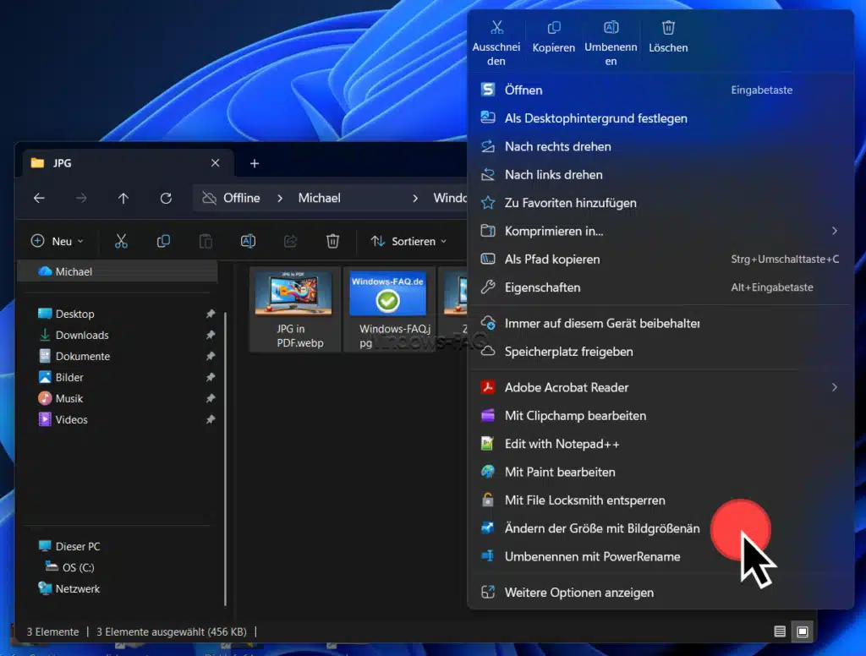Select Als Desktophintergrund festlegen
The width and height of the screenshot is (866, 656).
coord(660,118)
